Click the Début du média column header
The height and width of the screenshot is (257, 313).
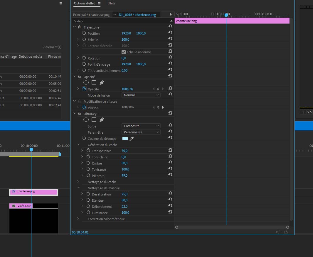(x=30, y=57)
